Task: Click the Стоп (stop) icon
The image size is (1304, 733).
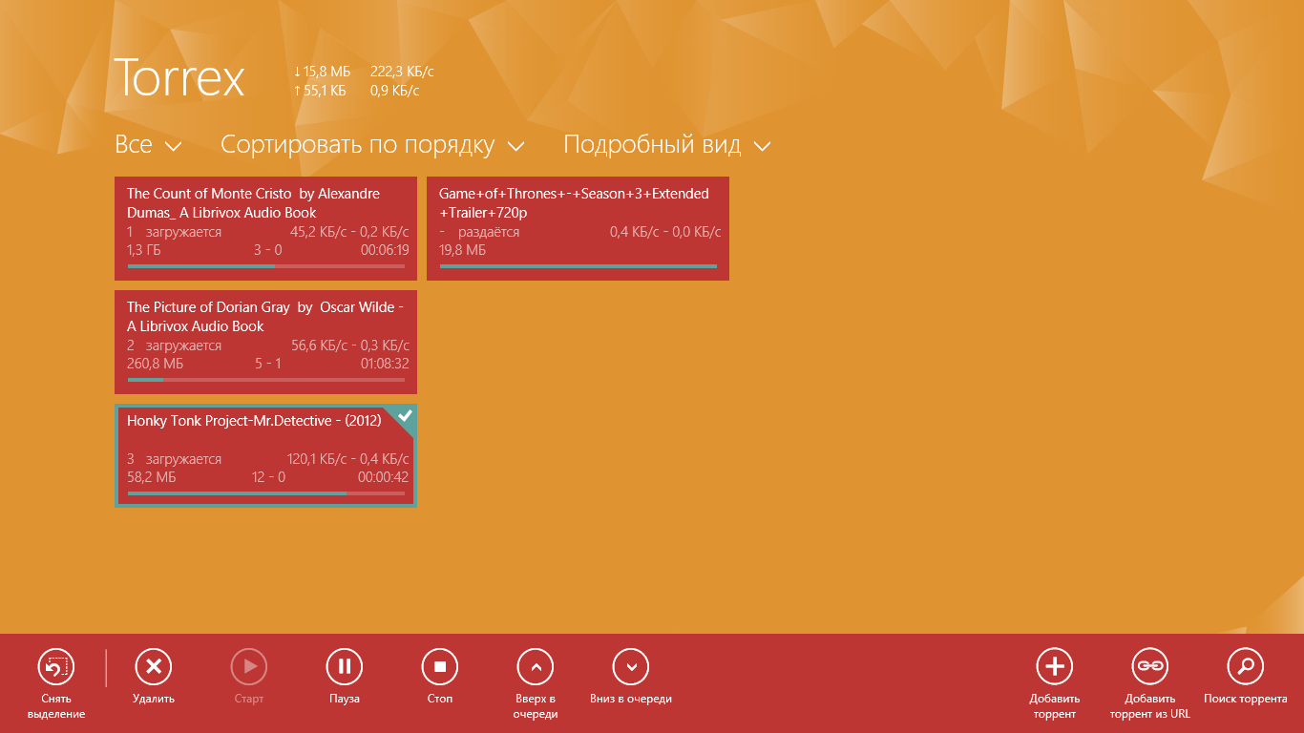Action: (x=440, y=667)
